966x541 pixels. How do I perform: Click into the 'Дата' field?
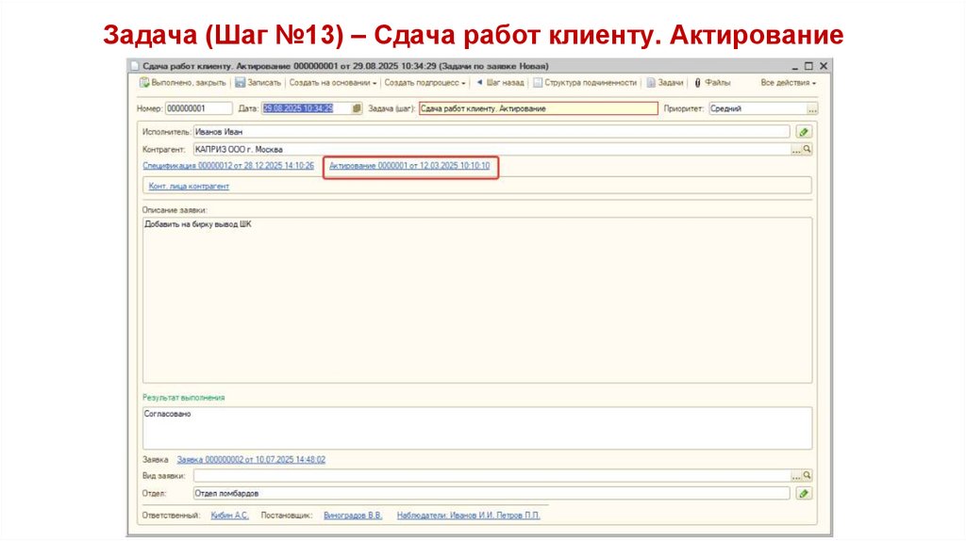click(307, 108)
